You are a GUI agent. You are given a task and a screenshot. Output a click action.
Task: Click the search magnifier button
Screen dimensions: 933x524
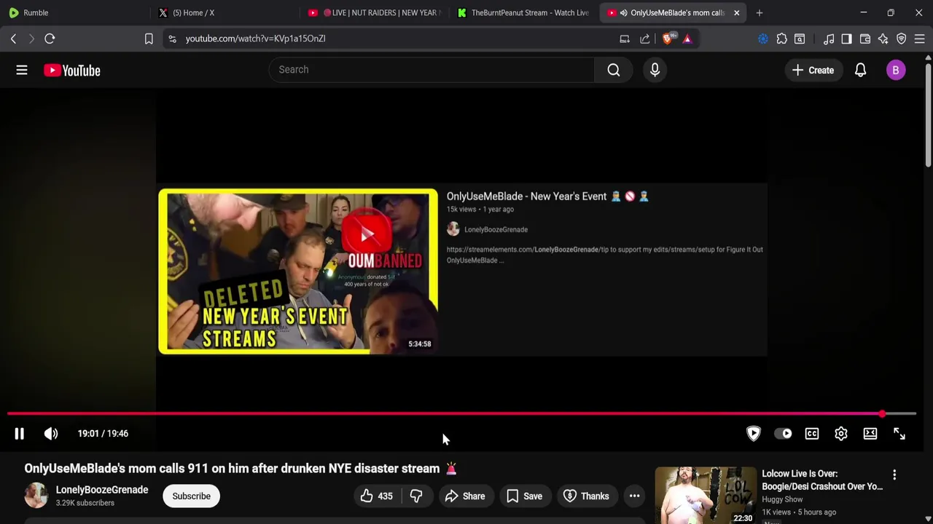pos(614,70)
